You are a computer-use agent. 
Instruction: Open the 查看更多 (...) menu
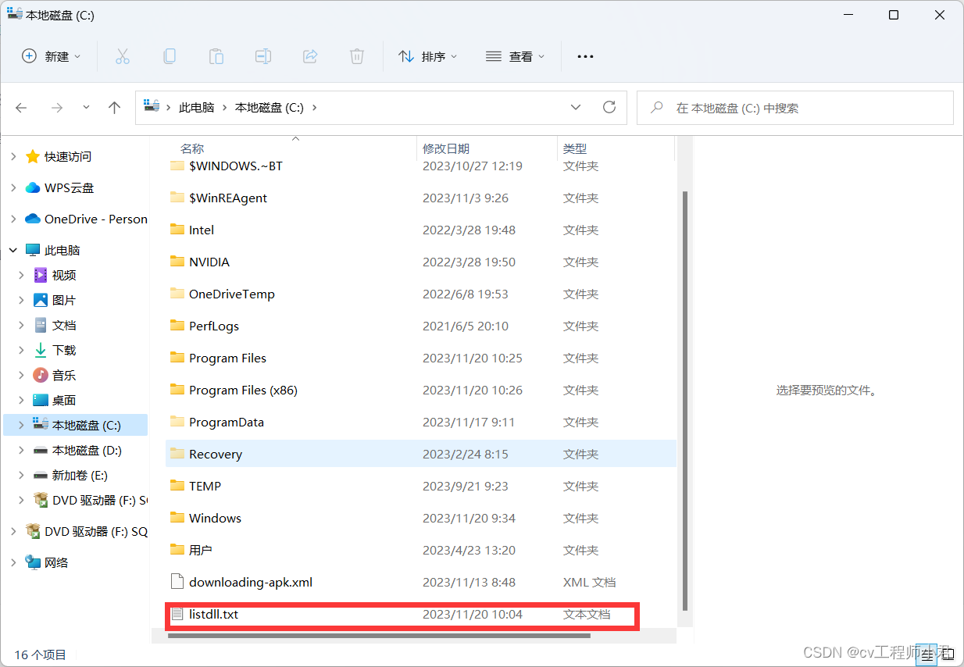(x=585, y=56)
